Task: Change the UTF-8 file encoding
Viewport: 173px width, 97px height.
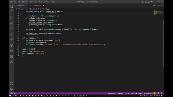Action: point(127,93)
